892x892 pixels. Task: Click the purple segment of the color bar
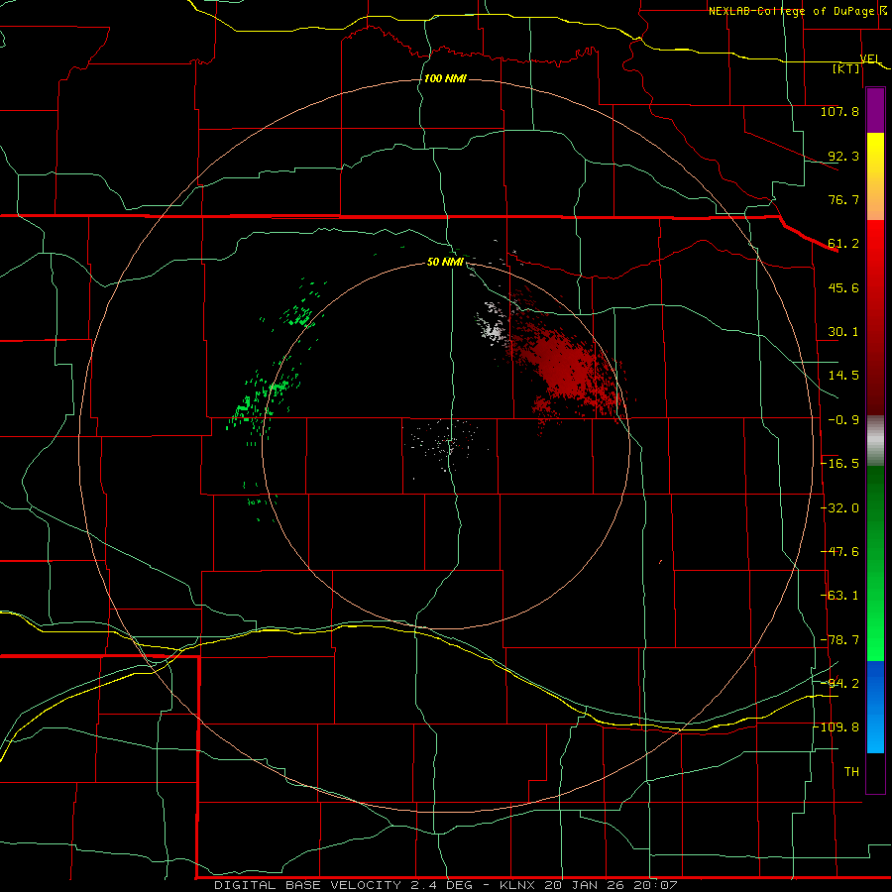click(875, 110)
